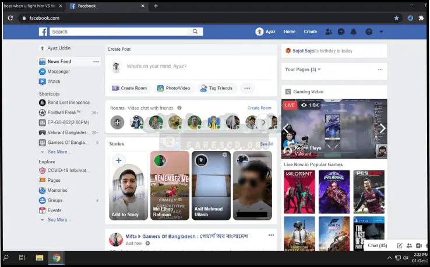Screen dimensions: 430x267
Task: Expand See More under Explore
Action: pos(58,220)
